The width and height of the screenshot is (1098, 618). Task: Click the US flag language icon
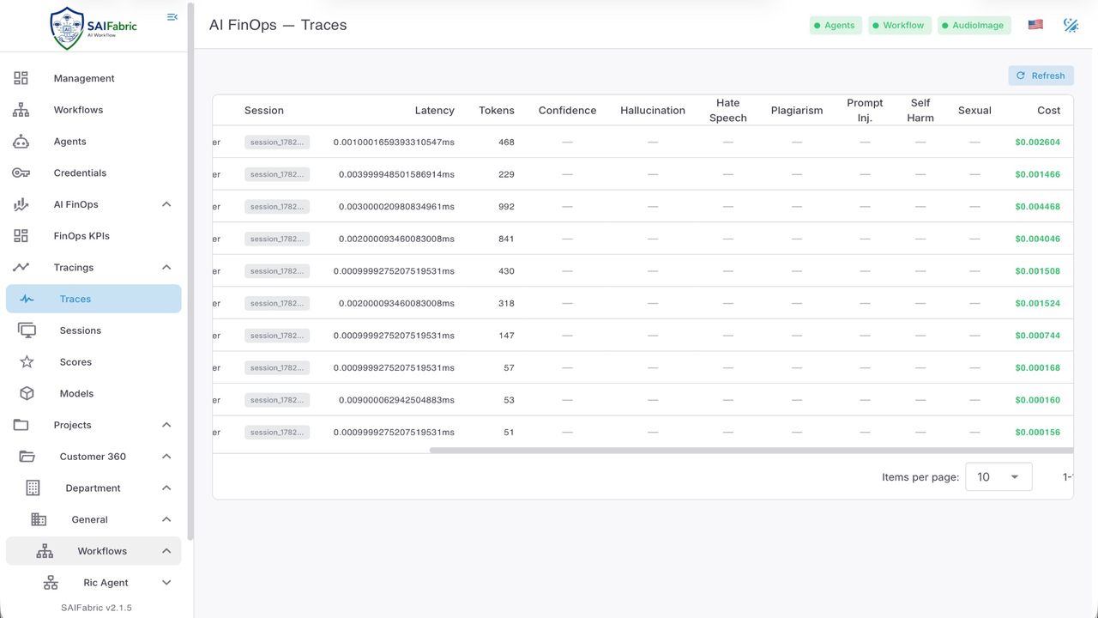pos(1035,25)
